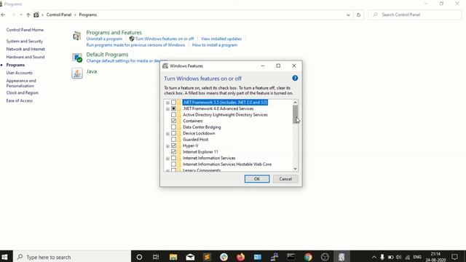
Task: Click the help icon in Windows Features
Action: click(295, 78)
